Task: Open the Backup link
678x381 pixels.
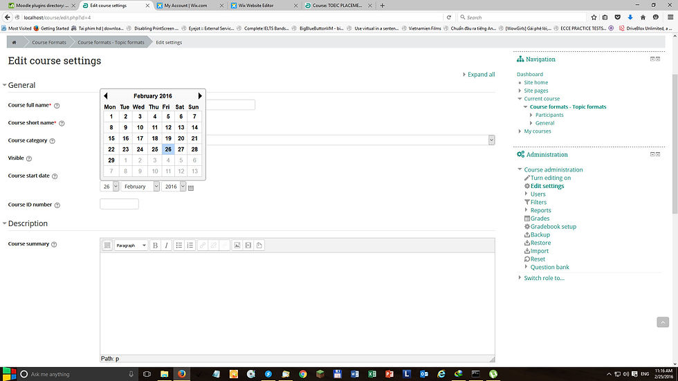Action: pos(540,235)
